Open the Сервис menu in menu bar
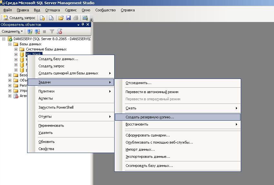This screenshot has height=185, width=274. (x=71, y=10)
